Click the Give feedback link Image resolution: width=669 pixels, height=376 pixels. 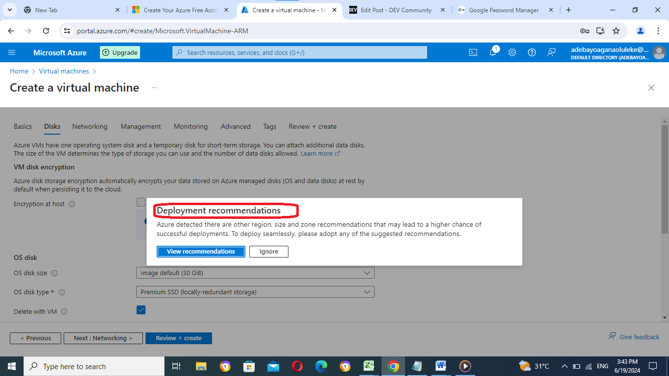[634, 337]
